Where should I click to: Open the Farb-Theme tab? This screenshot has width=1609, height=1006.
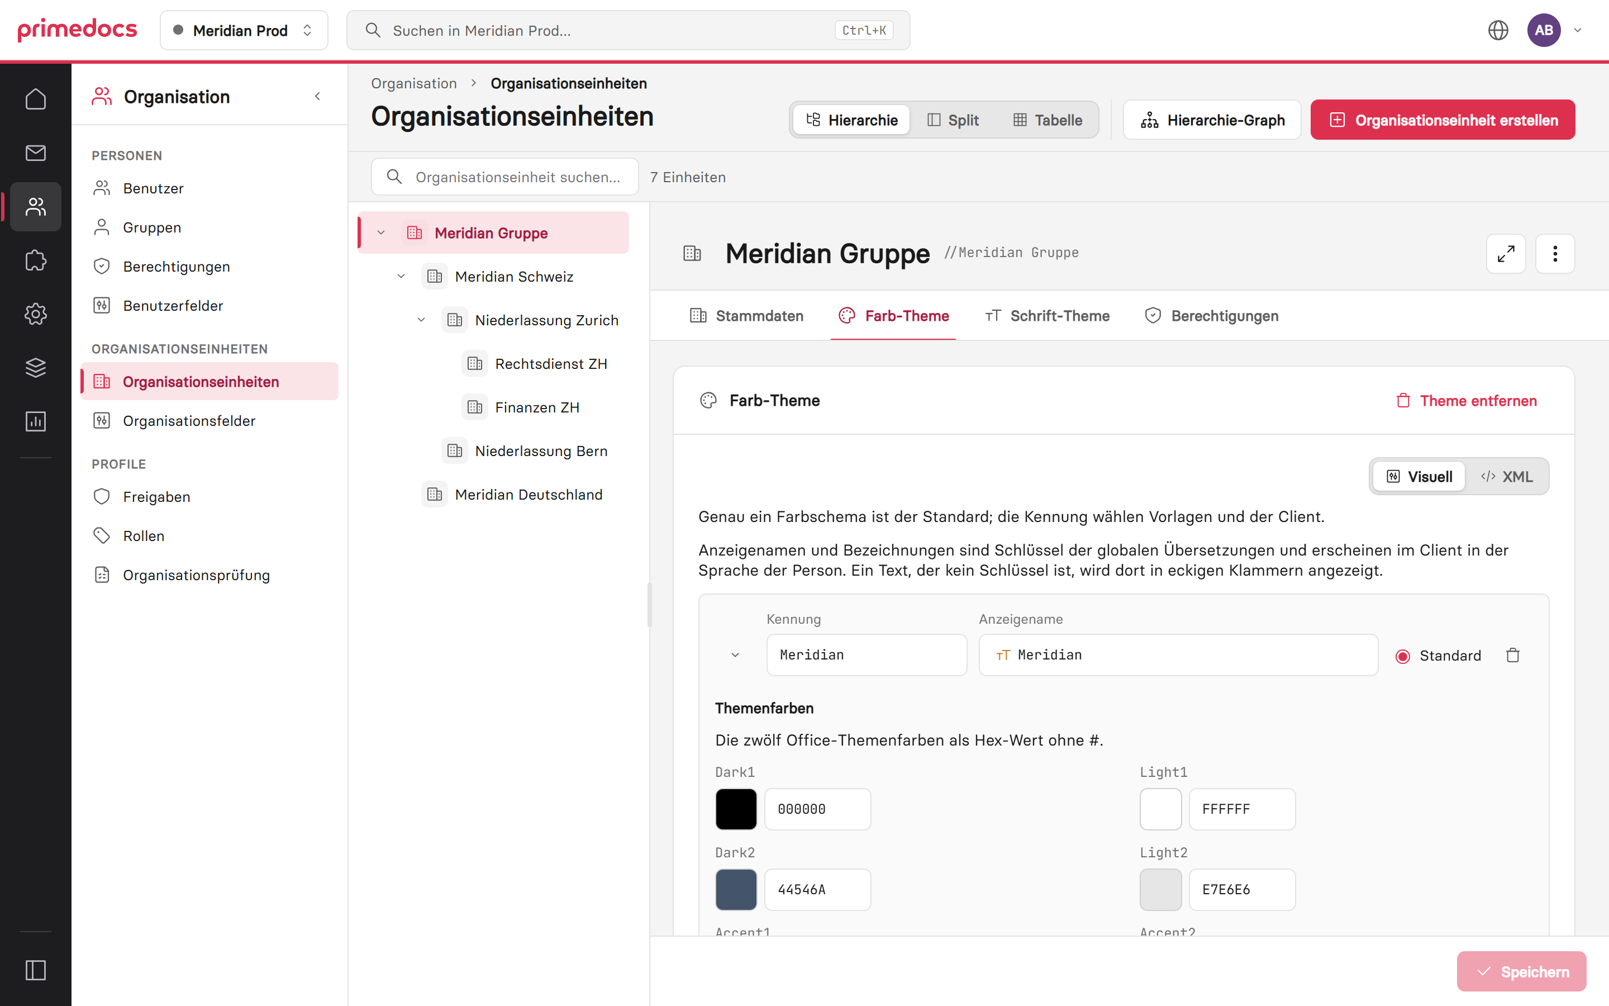893,316
